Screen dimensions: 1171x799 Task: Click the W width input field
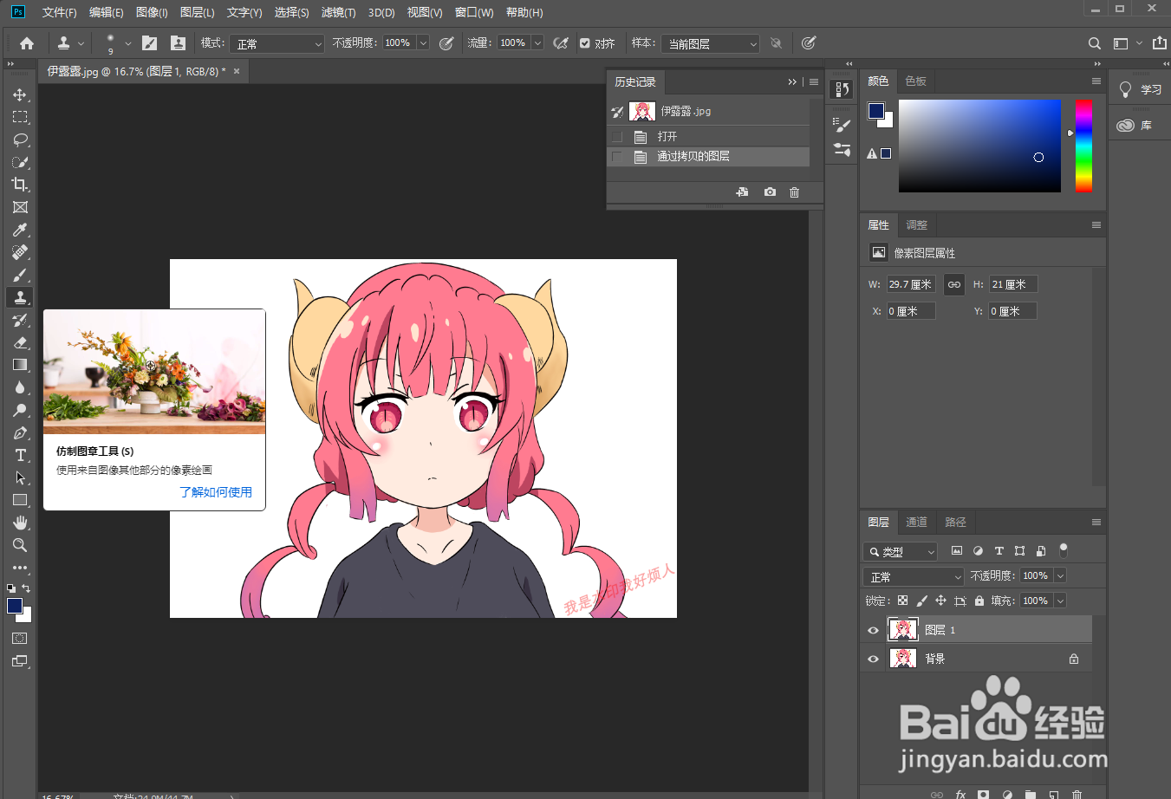(911, 284)
